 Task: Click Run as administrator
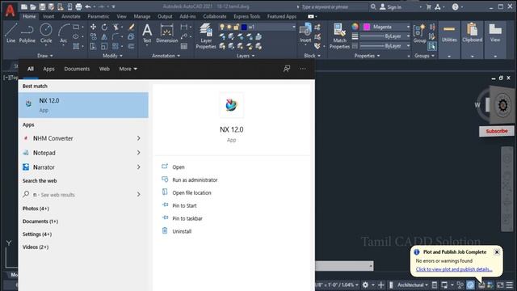click(195, 179)
